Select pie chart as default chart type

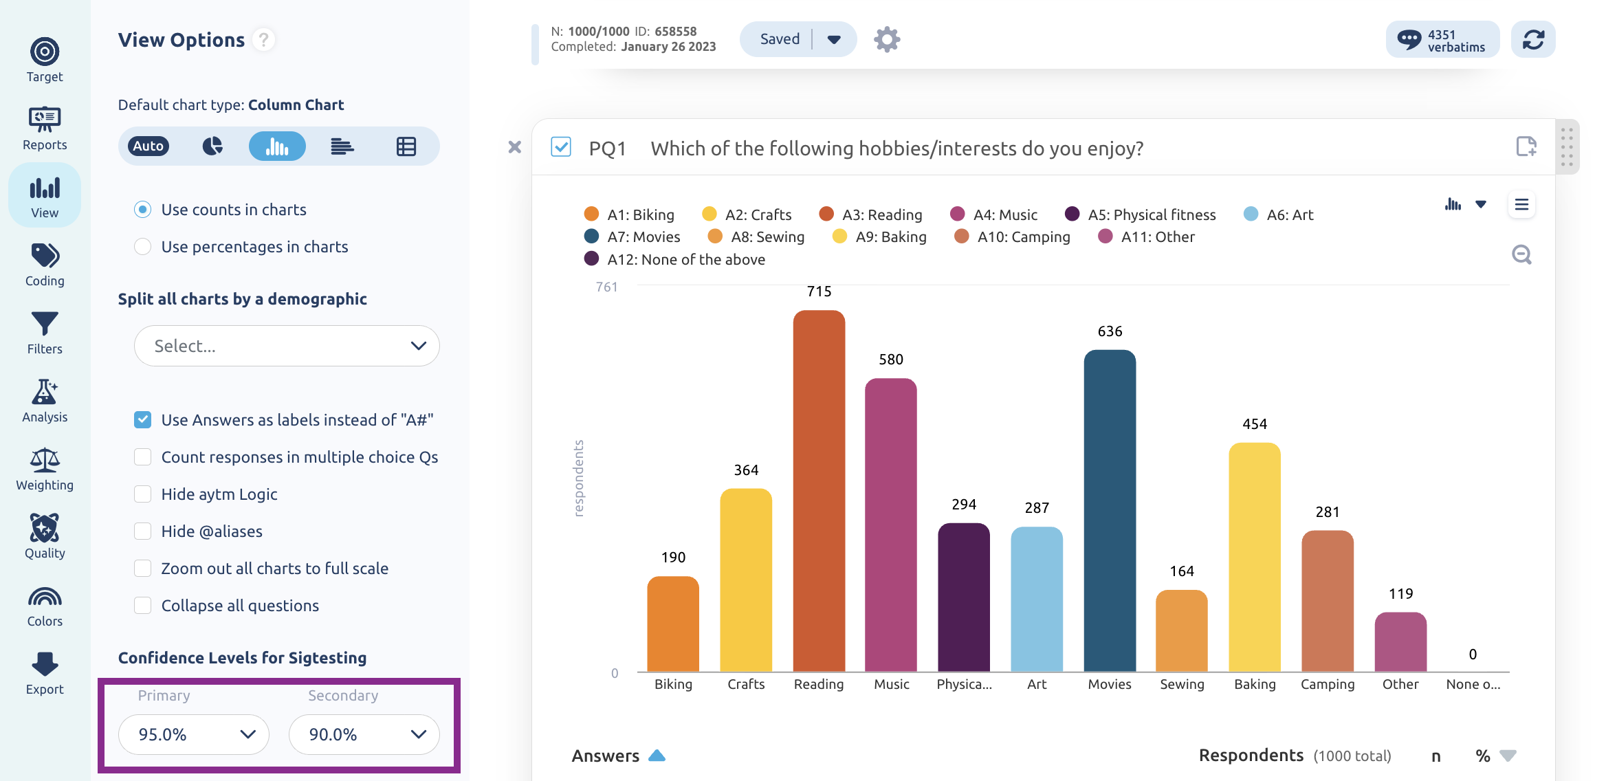coord(212,146)
